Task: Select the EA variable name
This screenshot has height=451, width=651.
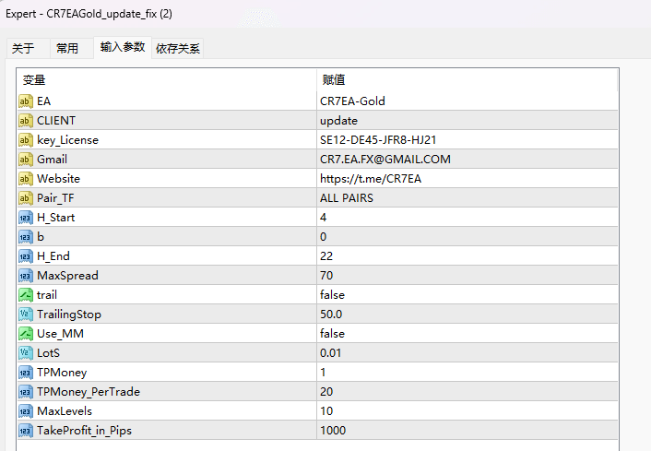Action: [43, 101]
